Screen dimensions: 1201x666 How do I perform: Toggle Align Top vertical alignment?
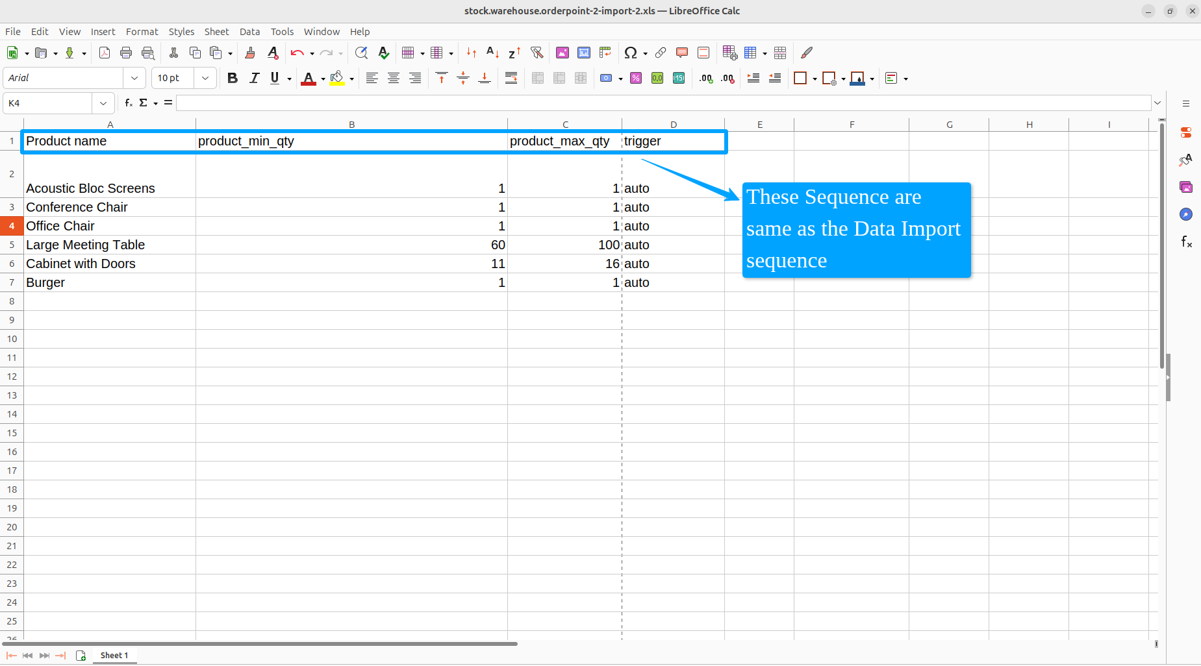[442, 79]
